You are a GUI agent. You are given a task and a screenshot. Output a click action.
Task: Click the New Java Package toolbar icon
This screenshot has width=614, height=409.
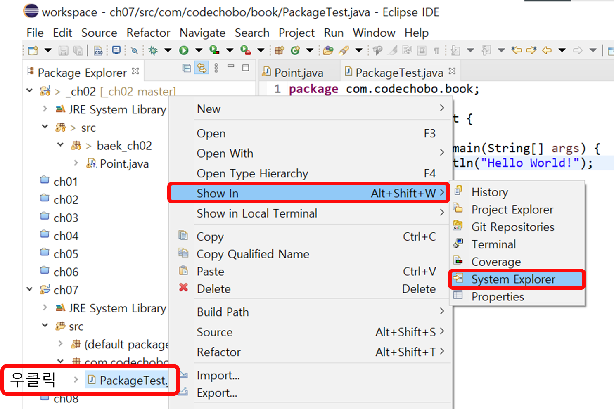click(x=280, y=50)
